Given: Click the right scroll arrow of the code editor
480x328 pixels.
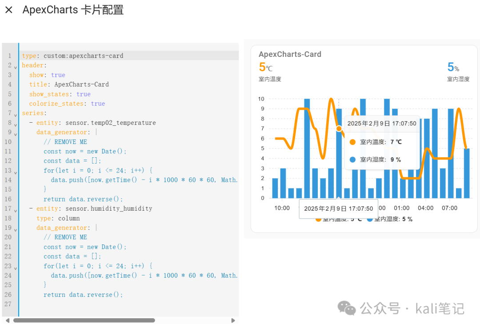Looking at the screenshot, I should (233, 320).
